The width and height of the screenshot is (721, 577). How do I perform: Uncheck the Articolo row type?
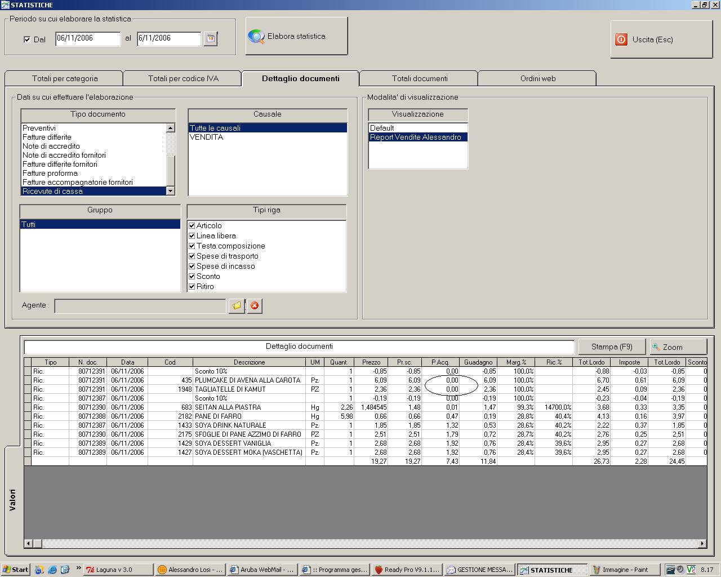pyautogui.click(x=192, y=225)
